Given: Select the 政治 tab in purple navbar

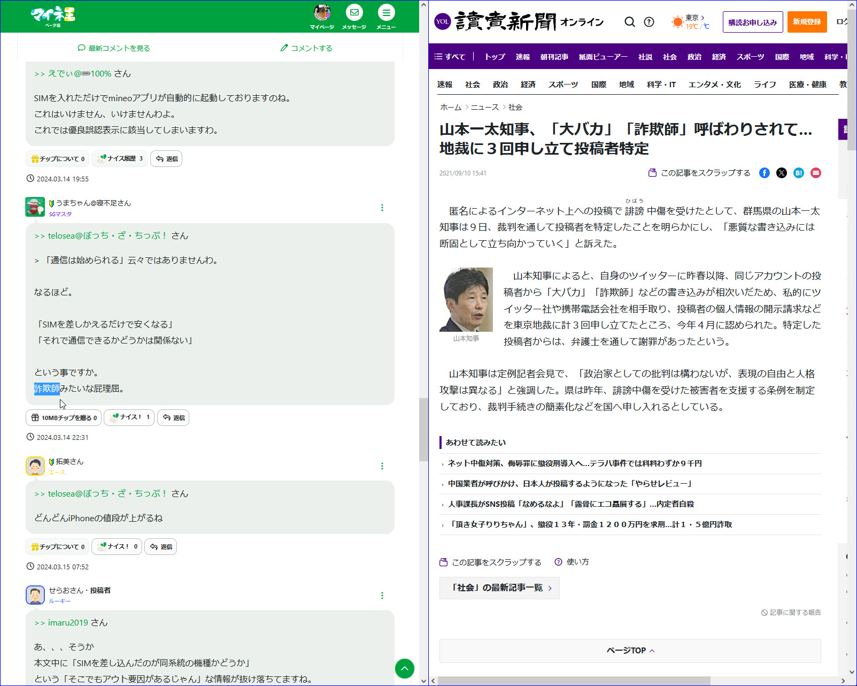Looking at the screenshot, I should (694, 57).
